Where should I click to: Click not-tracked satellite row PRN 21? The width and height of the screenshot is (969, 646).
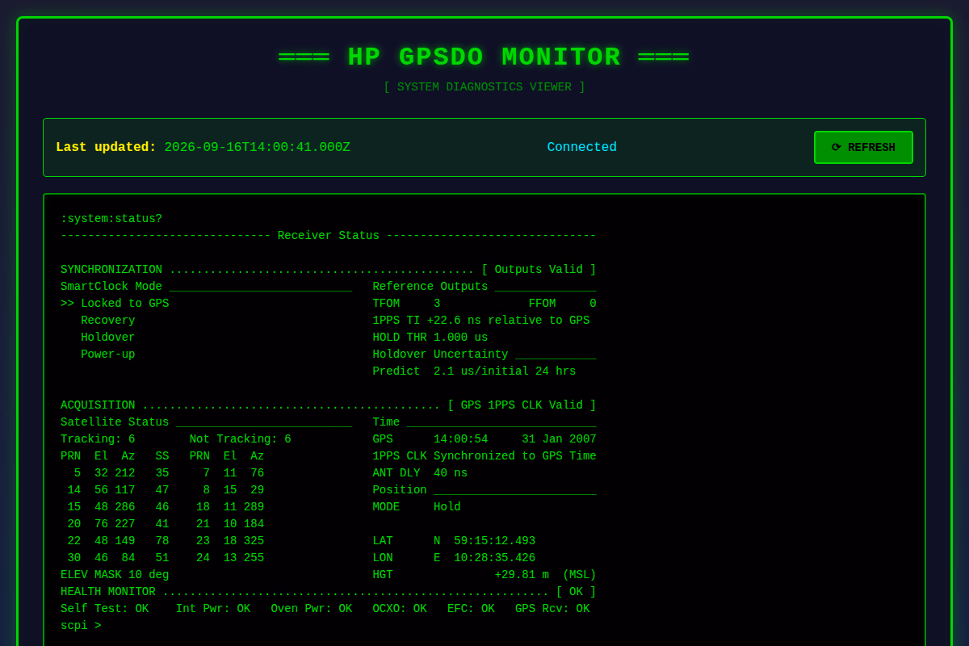(x=230, y=524)
